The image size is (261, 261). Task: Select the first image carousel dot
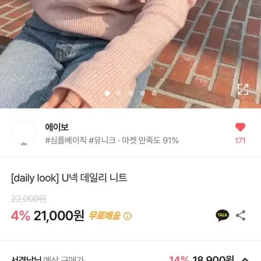tap(107, 93)
